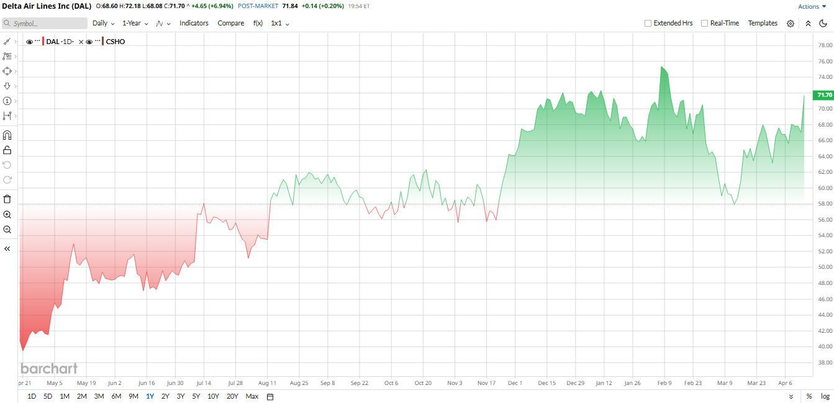This screenshot has height=403, width=834.
Task: Open the three-dot menu for CSHO
Action: pos(97,42)
